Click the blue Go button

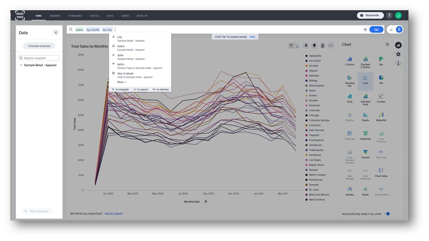click(x=376, y=30)
